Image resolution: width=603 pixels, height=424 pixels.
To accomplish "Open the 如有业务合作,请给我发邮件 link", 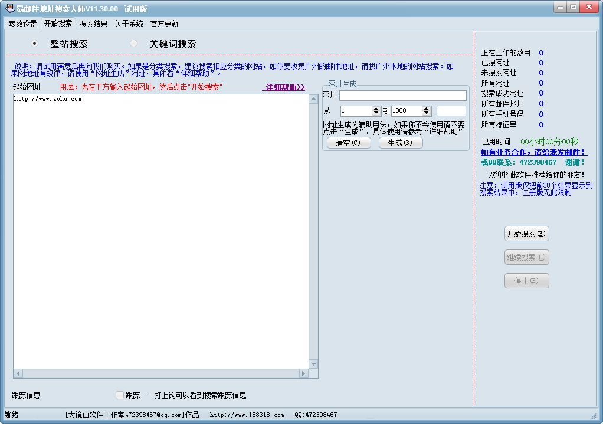I will (x=534, y=152).
